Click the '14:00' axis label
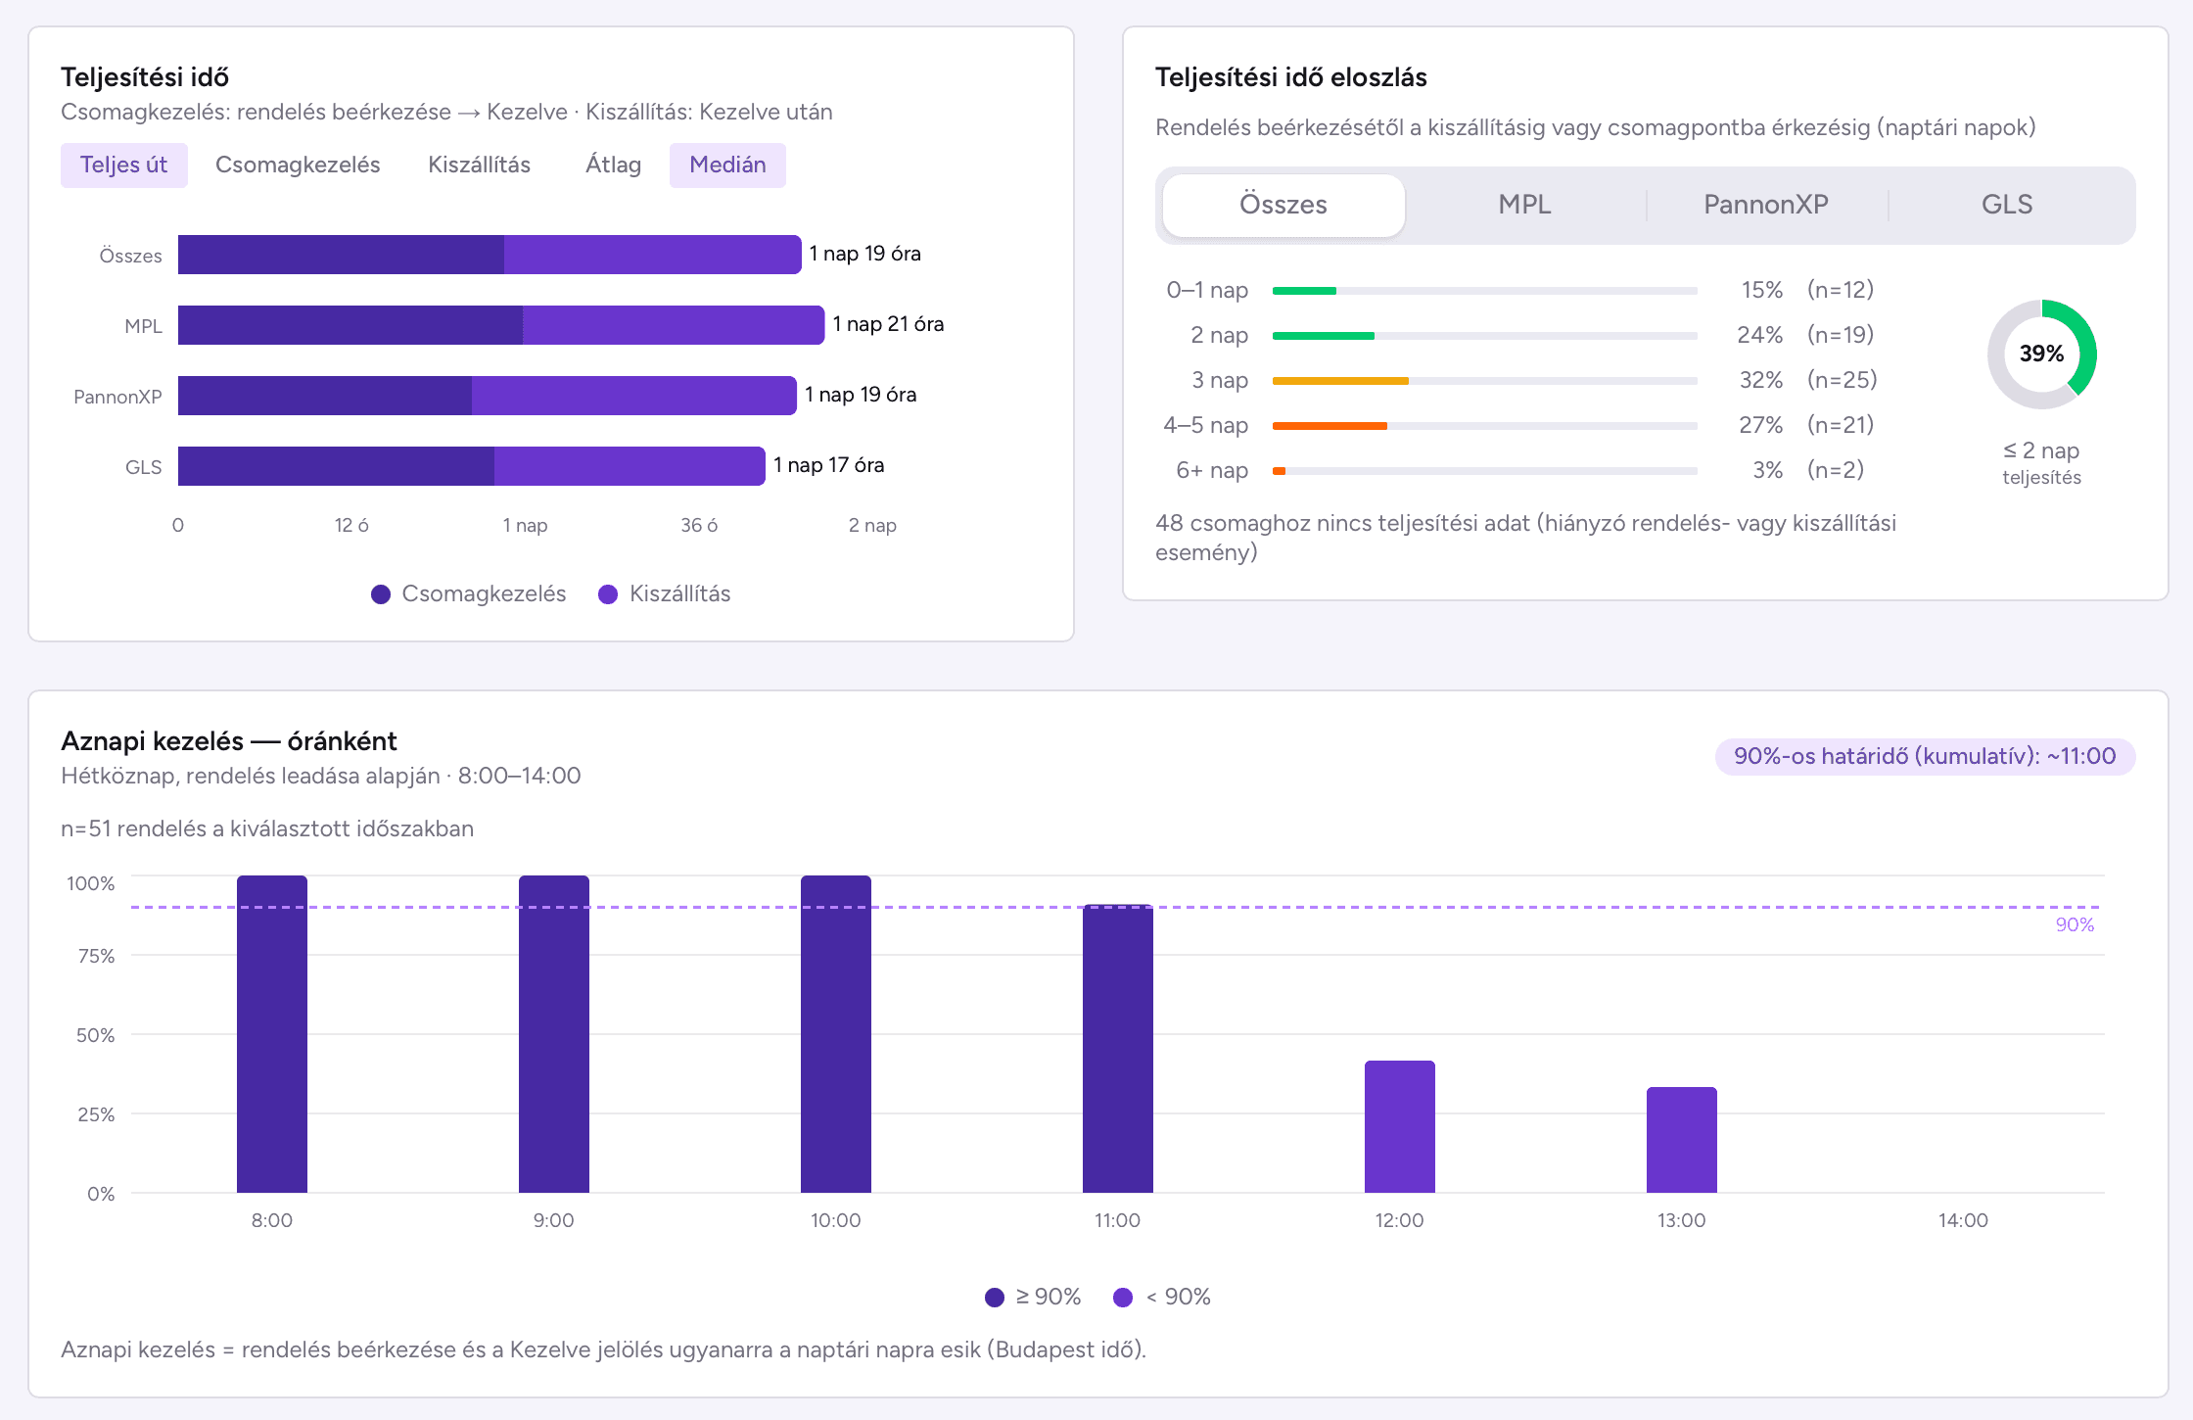 coord(1963,1220)
